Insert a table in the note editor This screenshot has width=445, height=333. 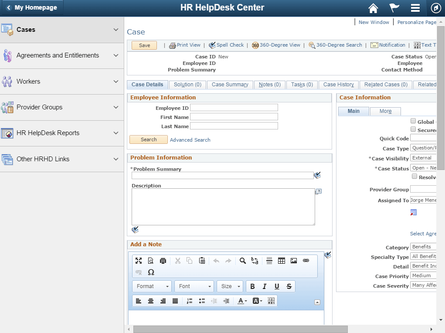tap(282, 261)
